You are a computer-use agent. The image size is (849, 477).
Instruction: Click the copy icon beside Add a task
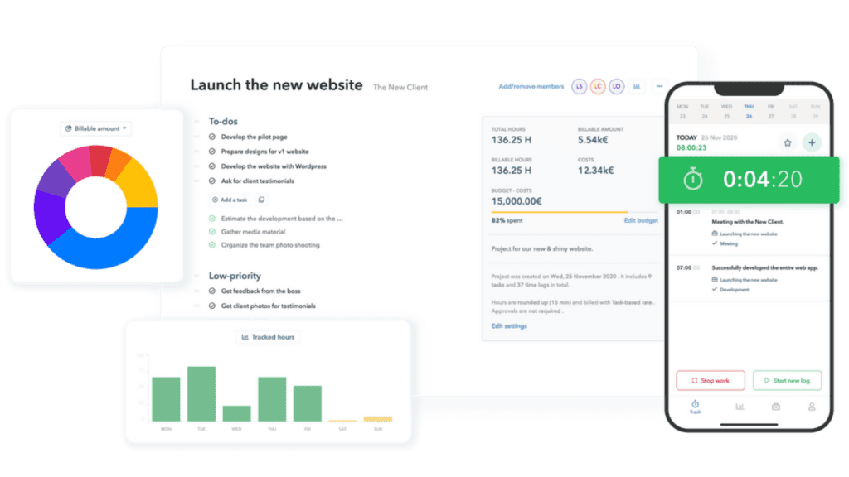click(x=261, y=200)
